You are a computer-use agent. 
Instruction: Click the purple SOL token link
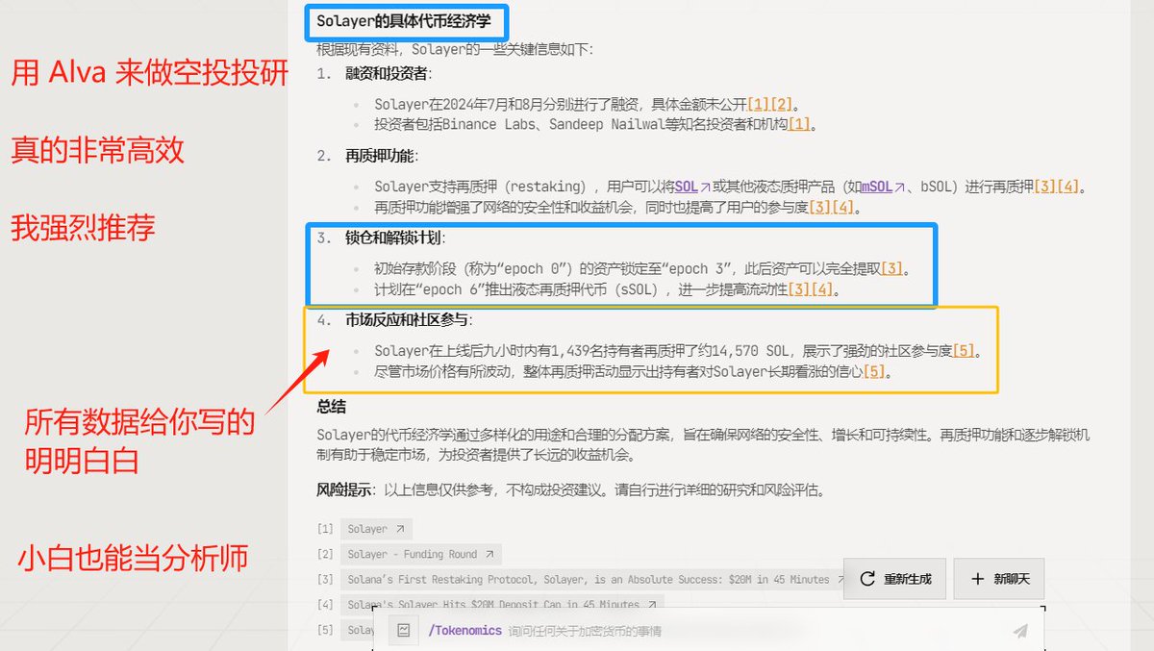(692, 187)
